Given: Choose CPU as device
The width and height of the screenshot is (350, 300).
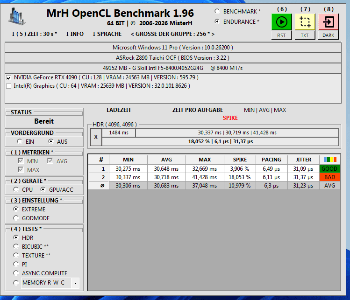Looking at the screenshot, I should pyautogui.click(x=15, y=189).
